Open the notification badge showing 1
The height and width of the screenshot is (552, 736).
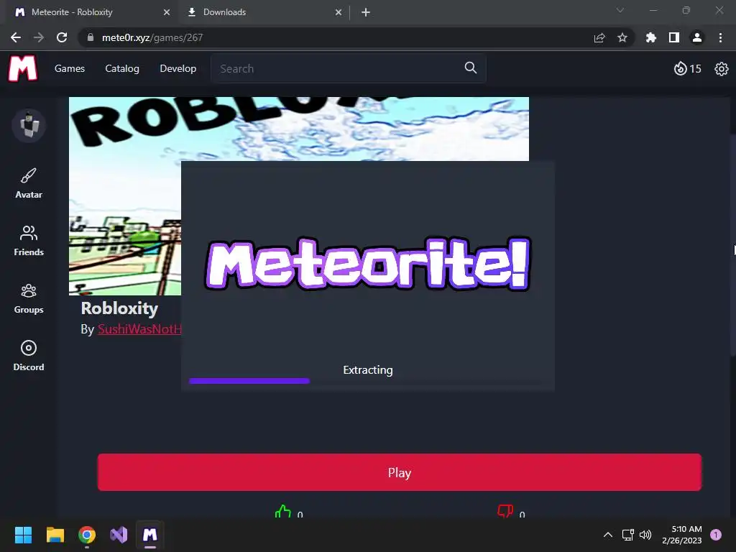pyautogui.click(x=716, y=535)
